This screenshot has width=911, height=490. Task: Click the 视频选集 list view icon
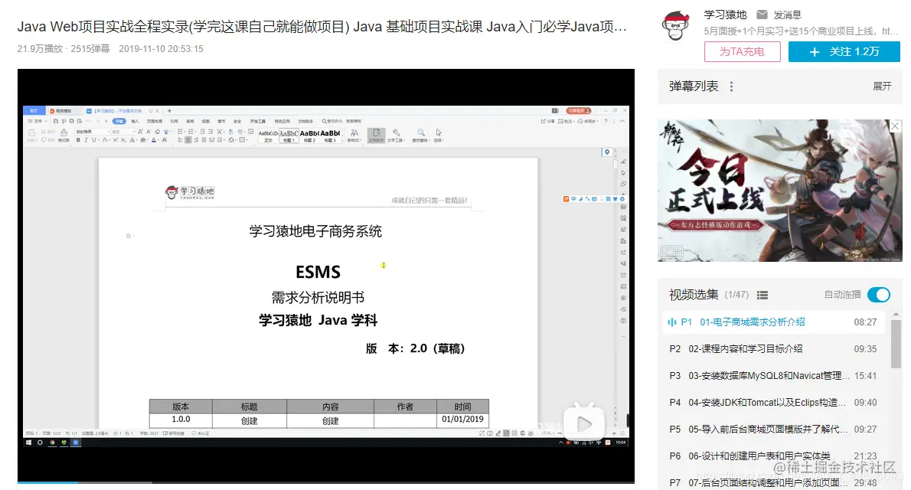pyautogui.click(x=762, y=296)
